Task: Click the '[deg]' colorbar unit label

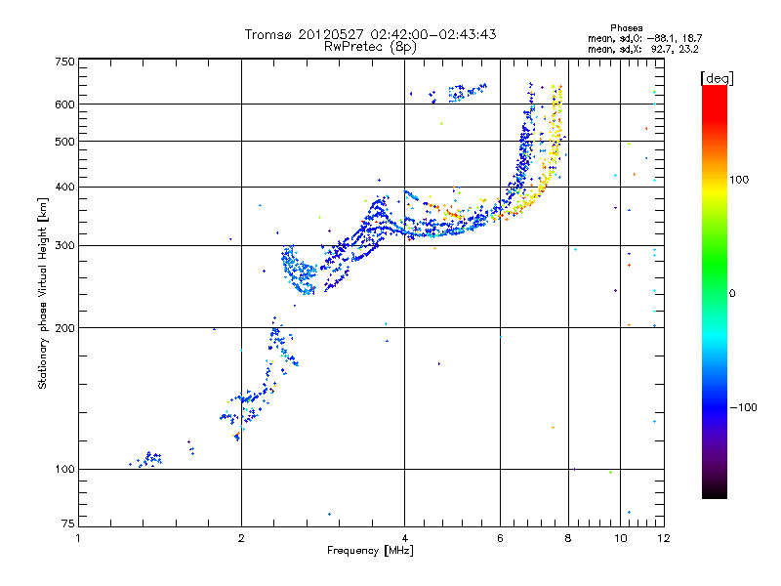Action: click(x=717, y=79)
